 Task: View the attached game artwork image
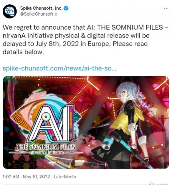click(86, 122)
